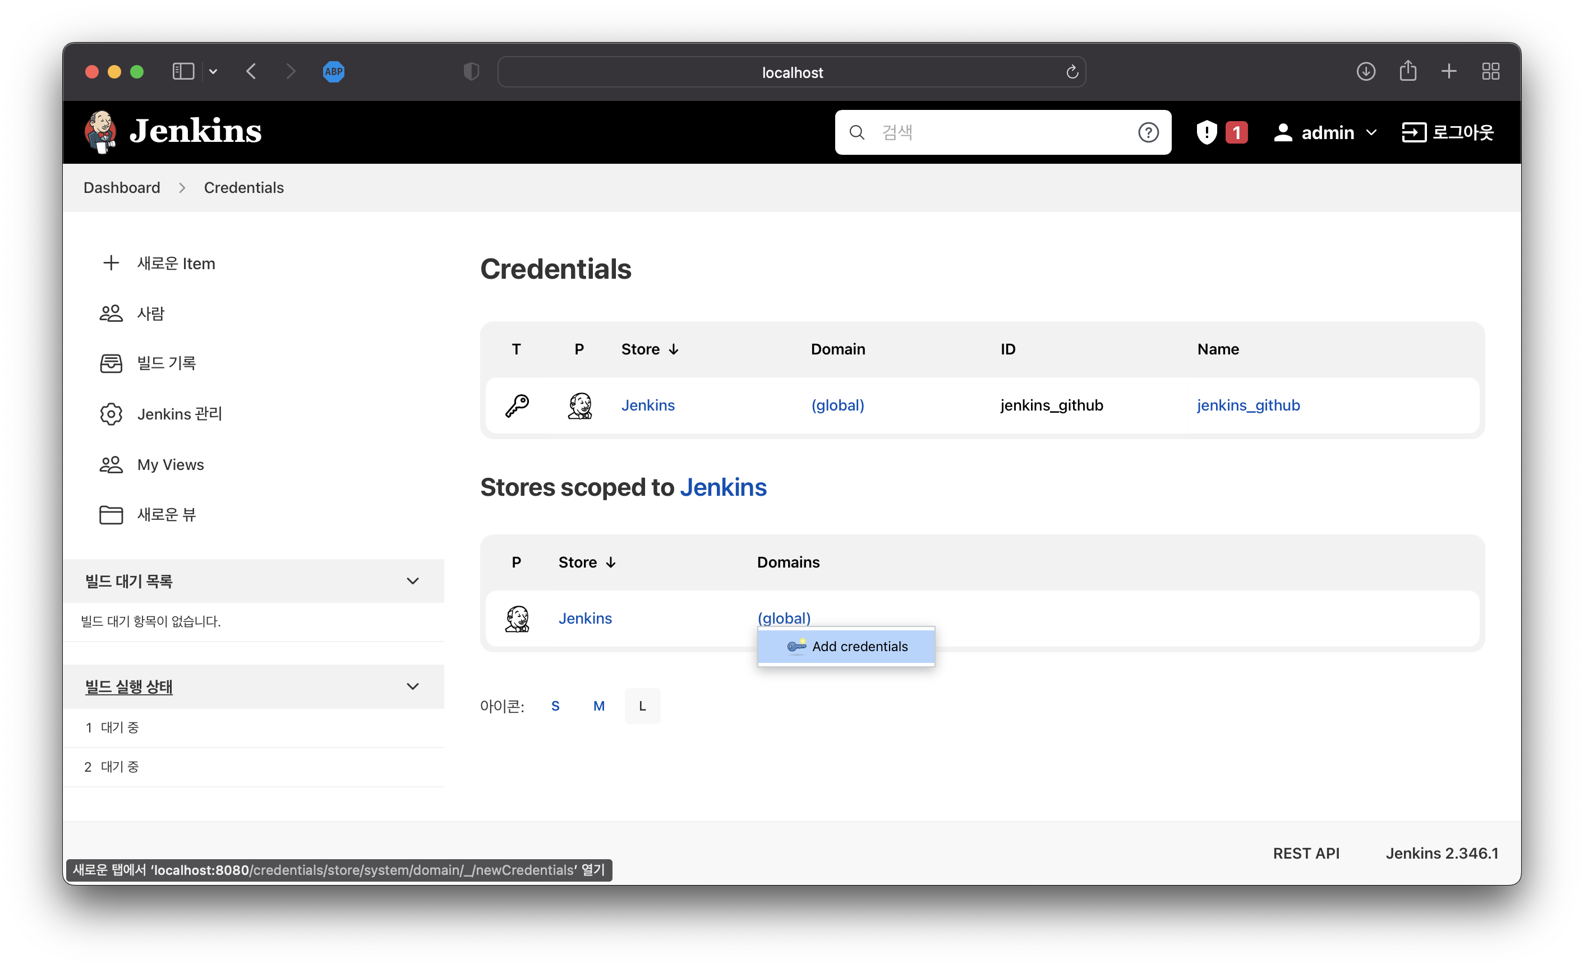Show Safari tab overview grid
Image resolution: width=1584 pixels, height=968 pixels.
coord(1490,71)
